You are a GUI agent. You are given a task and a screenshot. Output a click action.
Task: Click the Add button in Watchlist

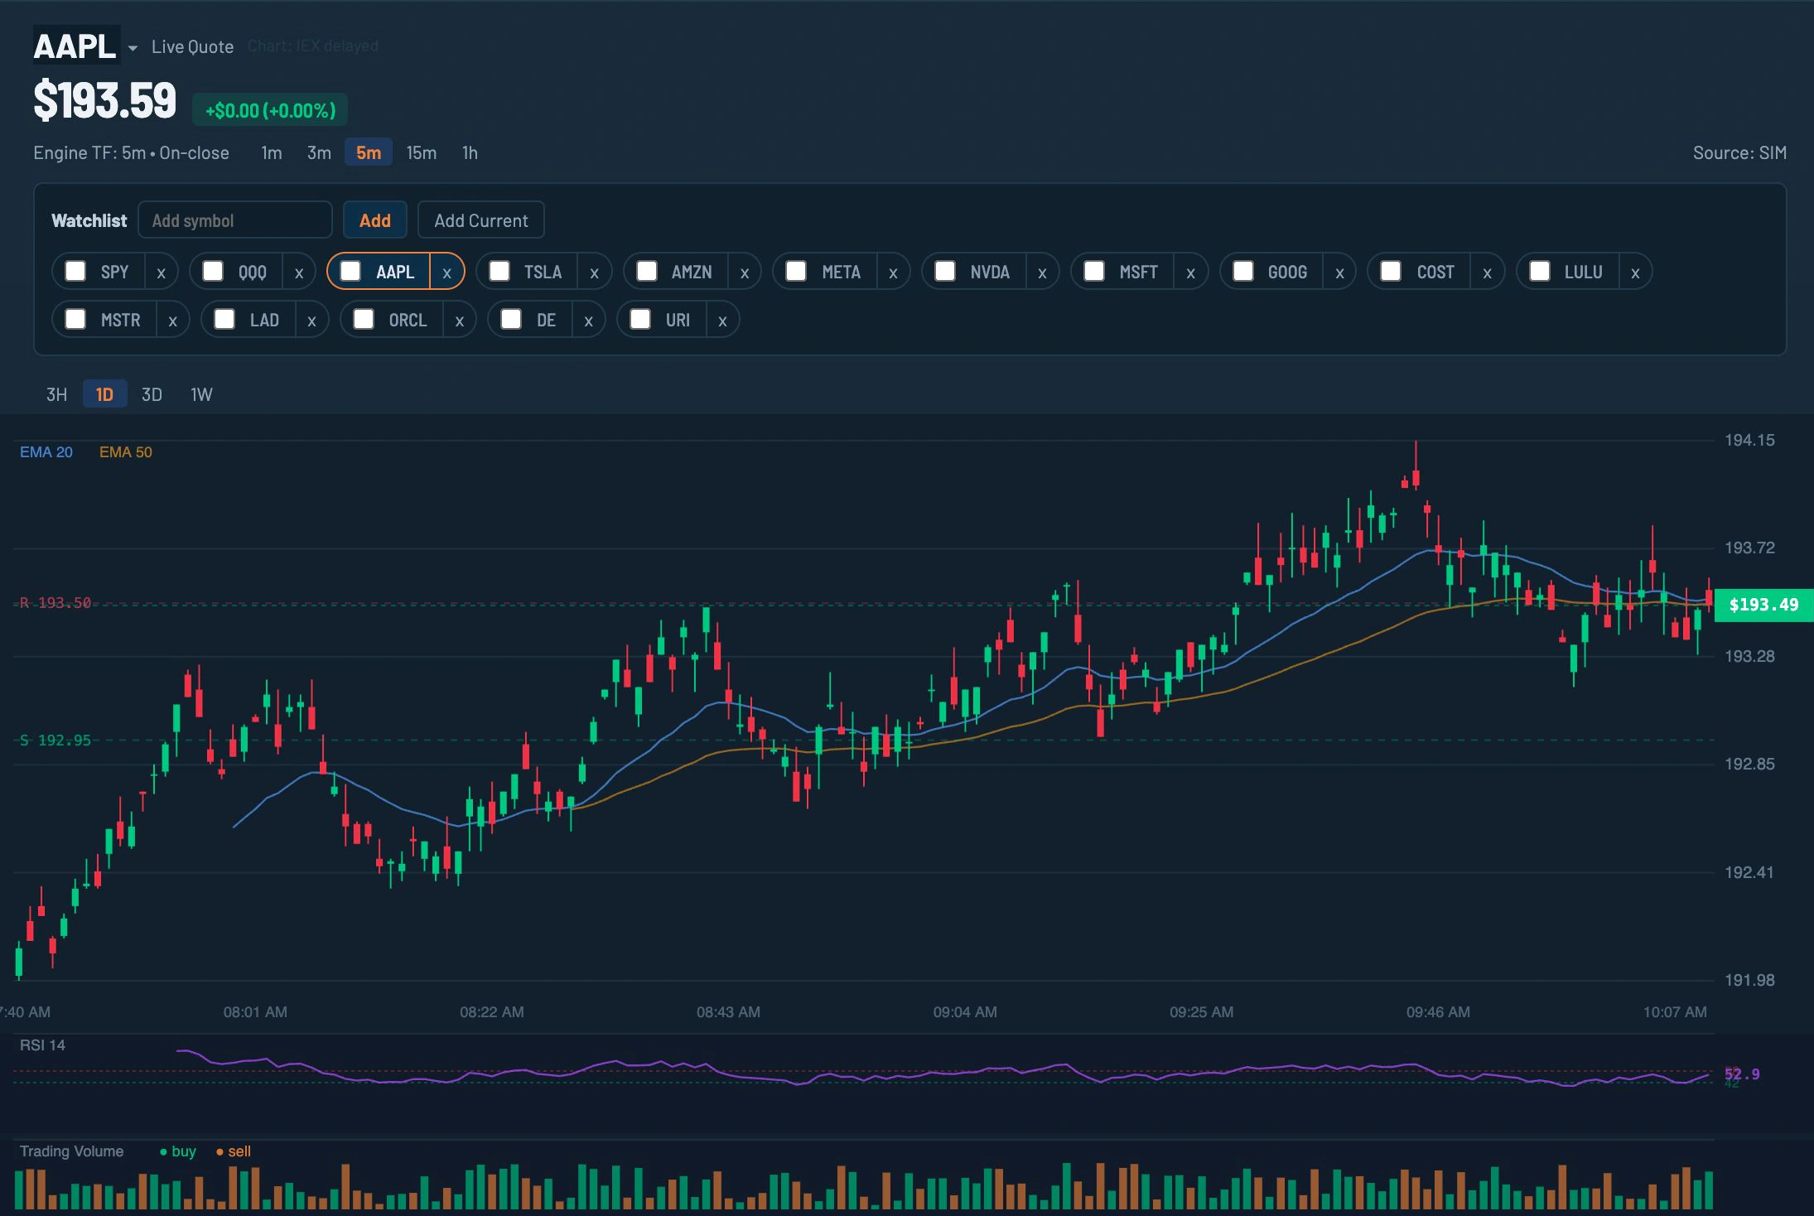click(375, 220)
